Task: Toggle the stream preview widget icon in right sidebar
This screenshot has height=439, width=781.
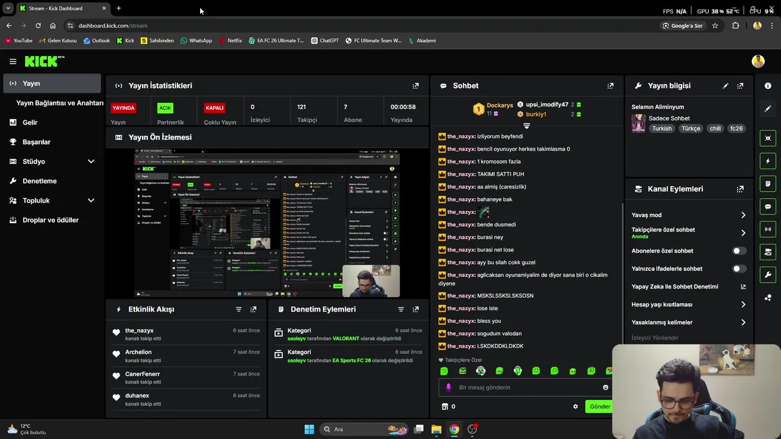Action: [x=768, y=138]
